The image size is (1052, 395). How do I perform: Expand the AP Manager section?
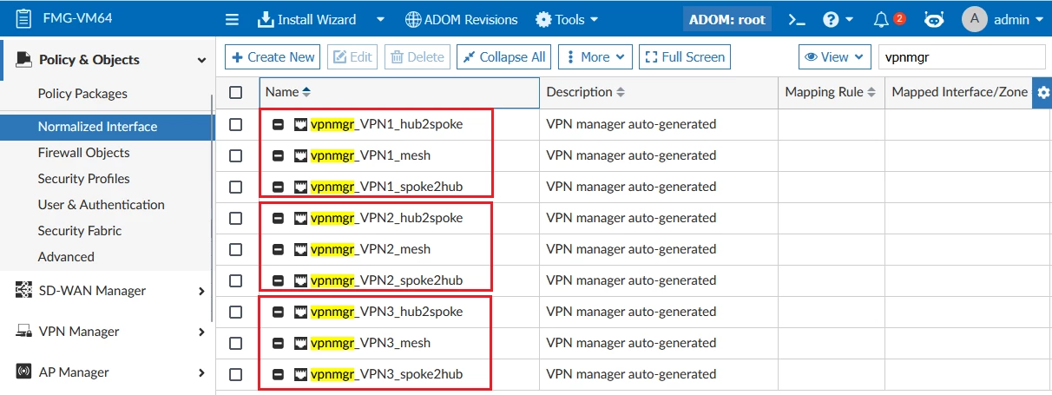pyautogui.click(x=201, y=372)
